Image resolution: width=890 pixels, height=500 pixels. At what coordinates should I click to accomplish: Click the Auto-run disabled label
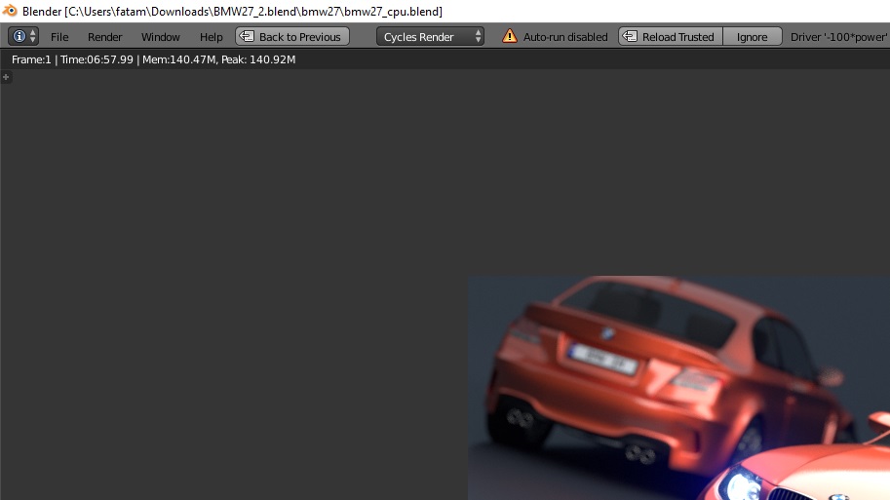(564, 37)
